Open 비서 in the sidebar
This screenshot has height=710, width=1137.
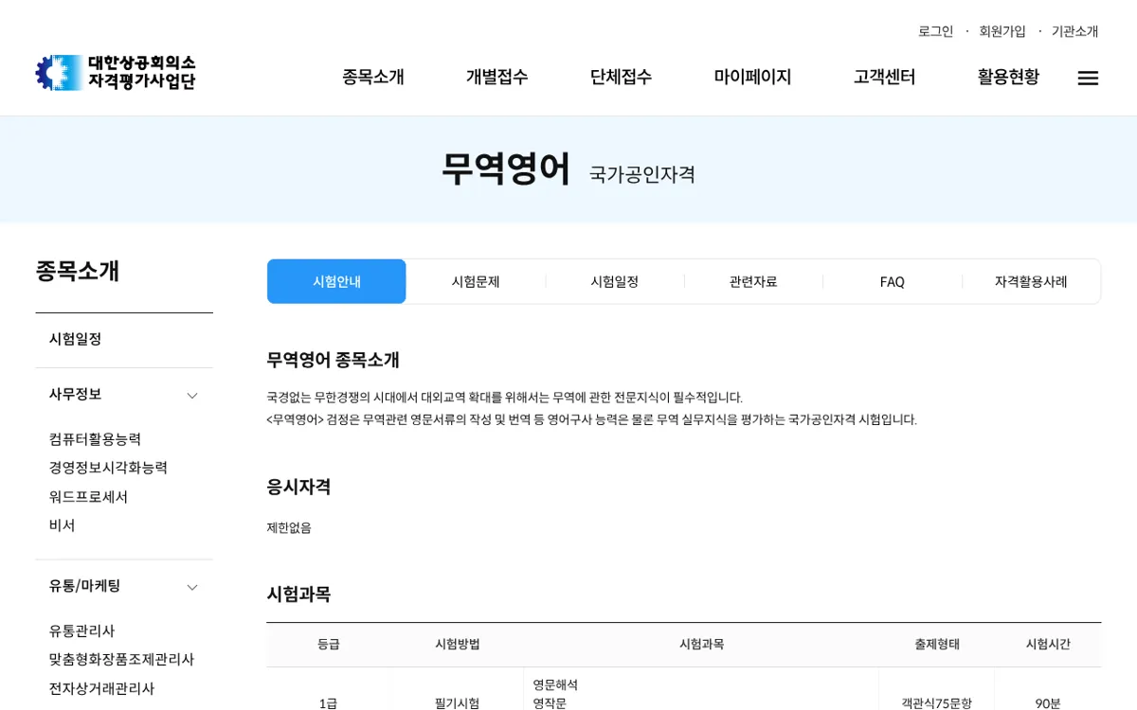pos(63,525)
